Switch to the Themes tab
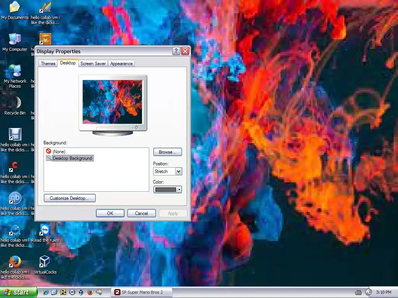 pos(48,64)
